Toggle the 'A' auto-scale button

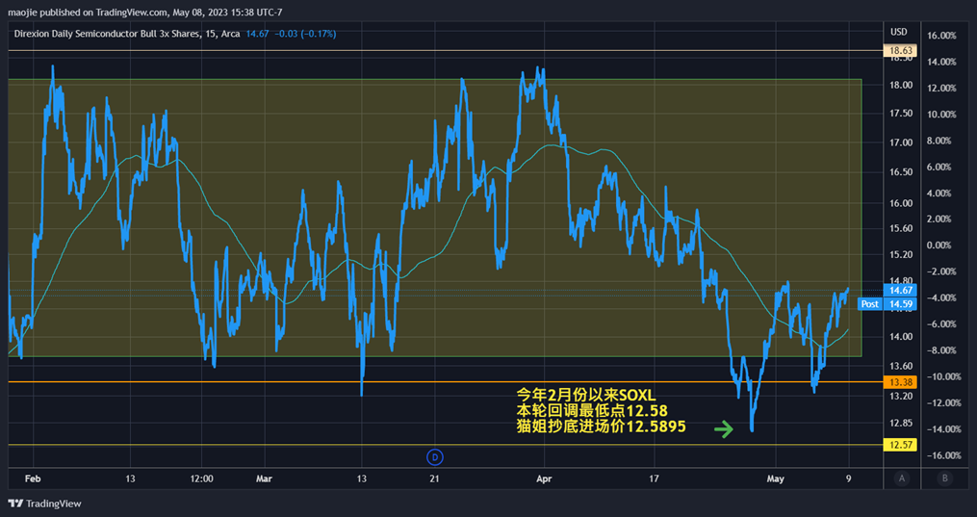[901, 478]
